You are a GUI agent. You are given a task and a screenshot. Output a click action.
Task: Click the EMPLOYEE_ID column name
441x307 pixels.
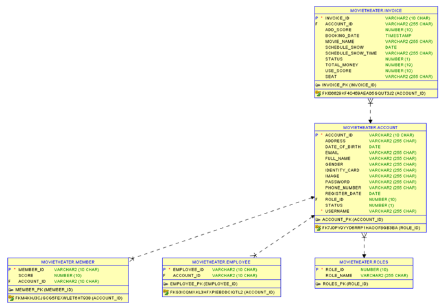tap(188, 270)
